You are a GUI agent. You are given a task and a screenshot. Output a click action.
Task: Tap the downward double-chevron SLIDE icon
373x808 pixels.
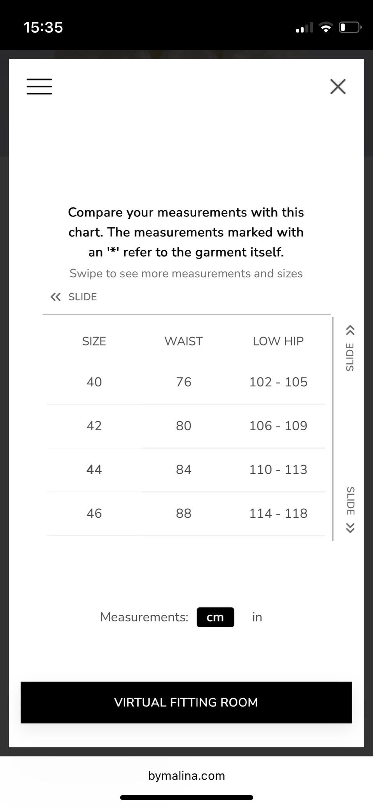tap(350, 528)
